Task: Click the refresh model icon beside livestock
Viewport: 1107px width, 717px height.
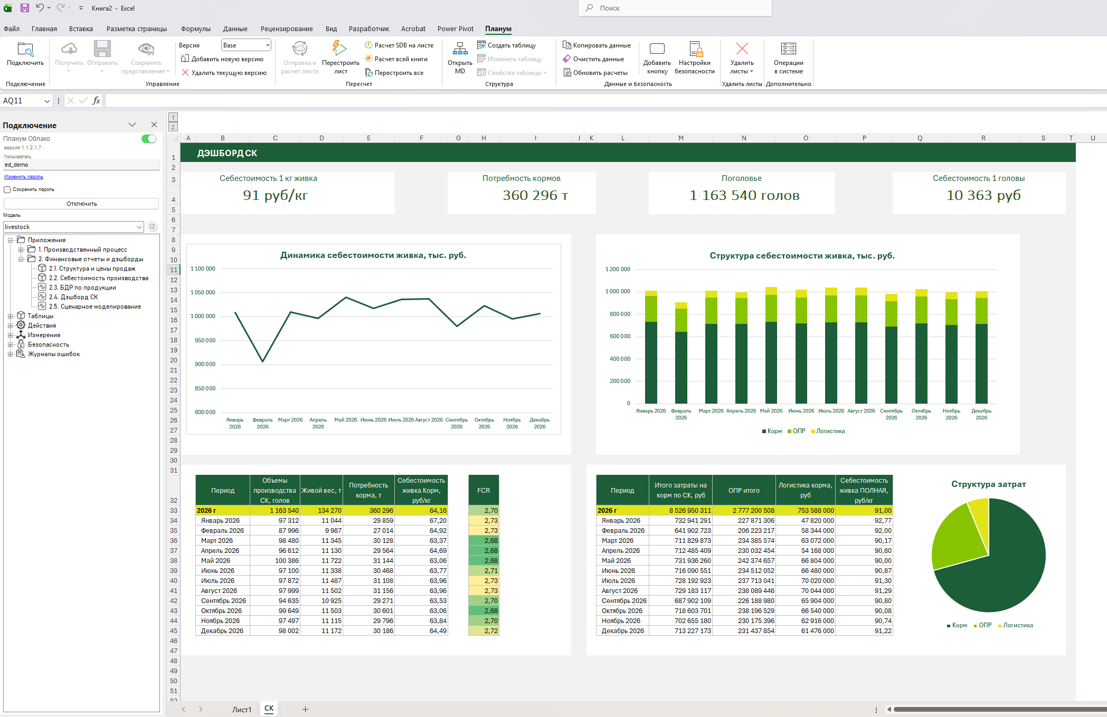Action: click(153, 227)
